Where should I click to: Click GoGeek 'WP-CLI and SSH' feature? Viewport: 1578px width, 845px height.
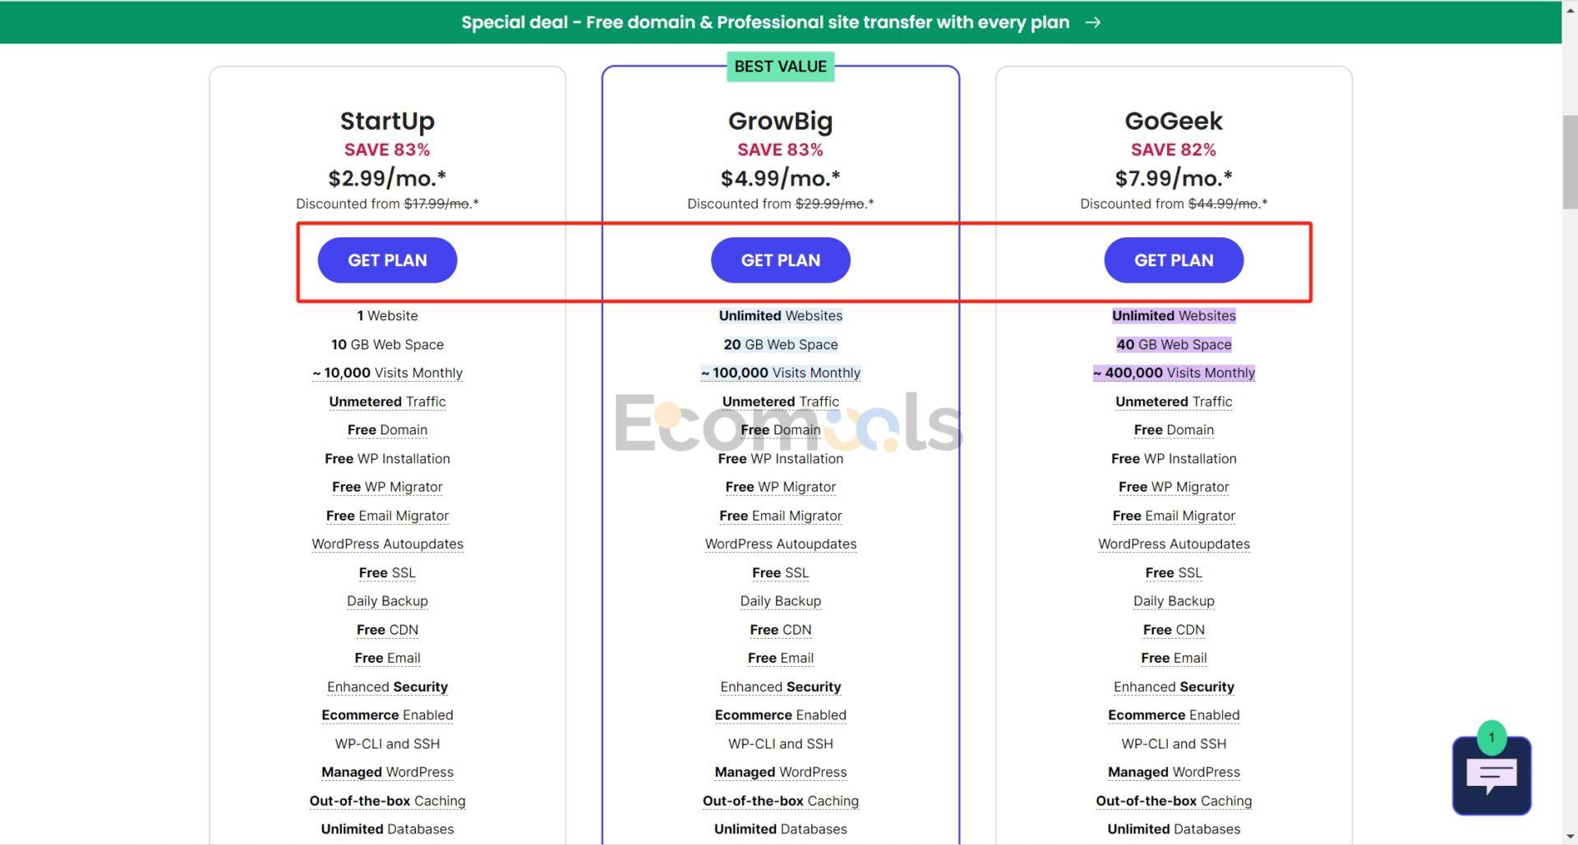pos(1174,744)
